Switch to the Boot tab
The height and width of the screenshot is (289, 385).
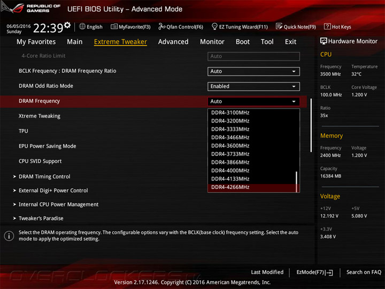coord(243,42)
